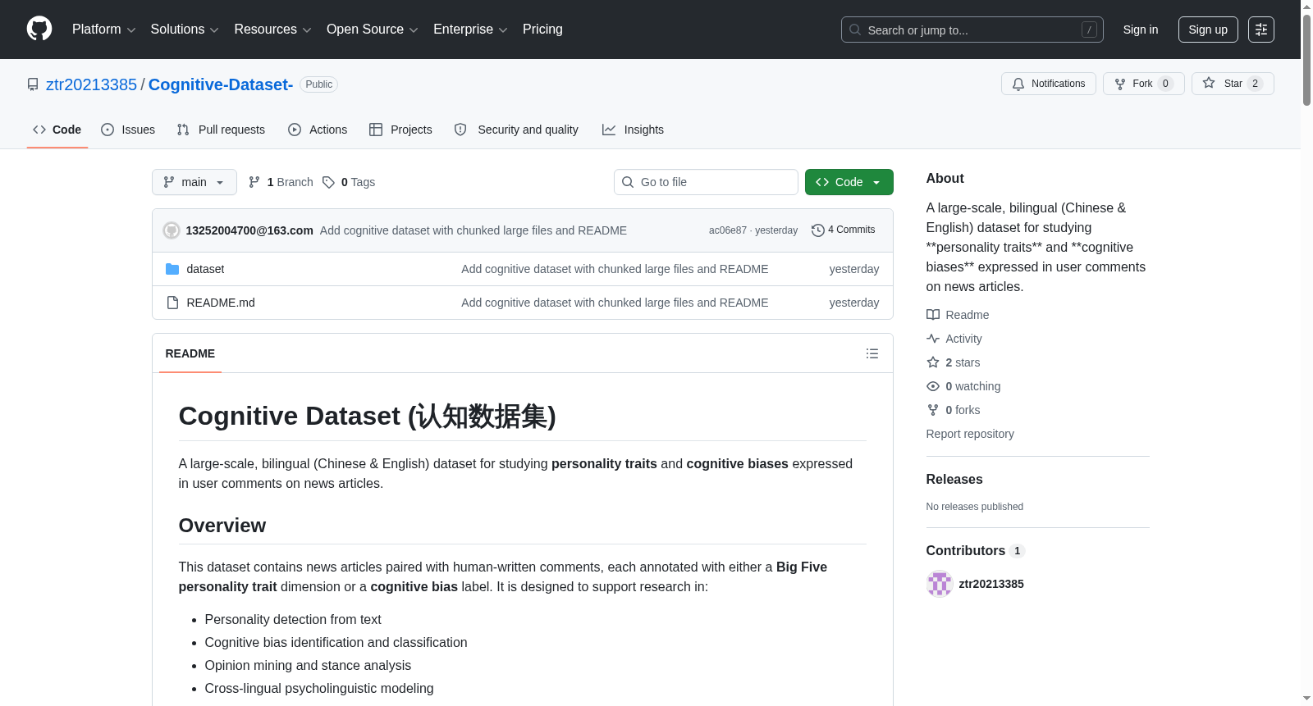The width and height of the screenshot is (1313, 706).
Task: Open the Cognitive-Dataset- repository link
Action: coord(221,84)
